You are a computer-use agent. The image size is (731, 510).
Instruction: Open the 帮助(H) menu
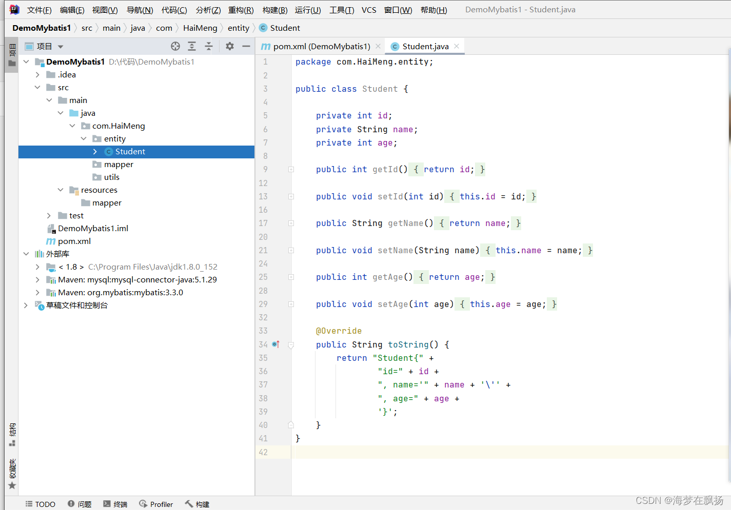pos(434,10)
